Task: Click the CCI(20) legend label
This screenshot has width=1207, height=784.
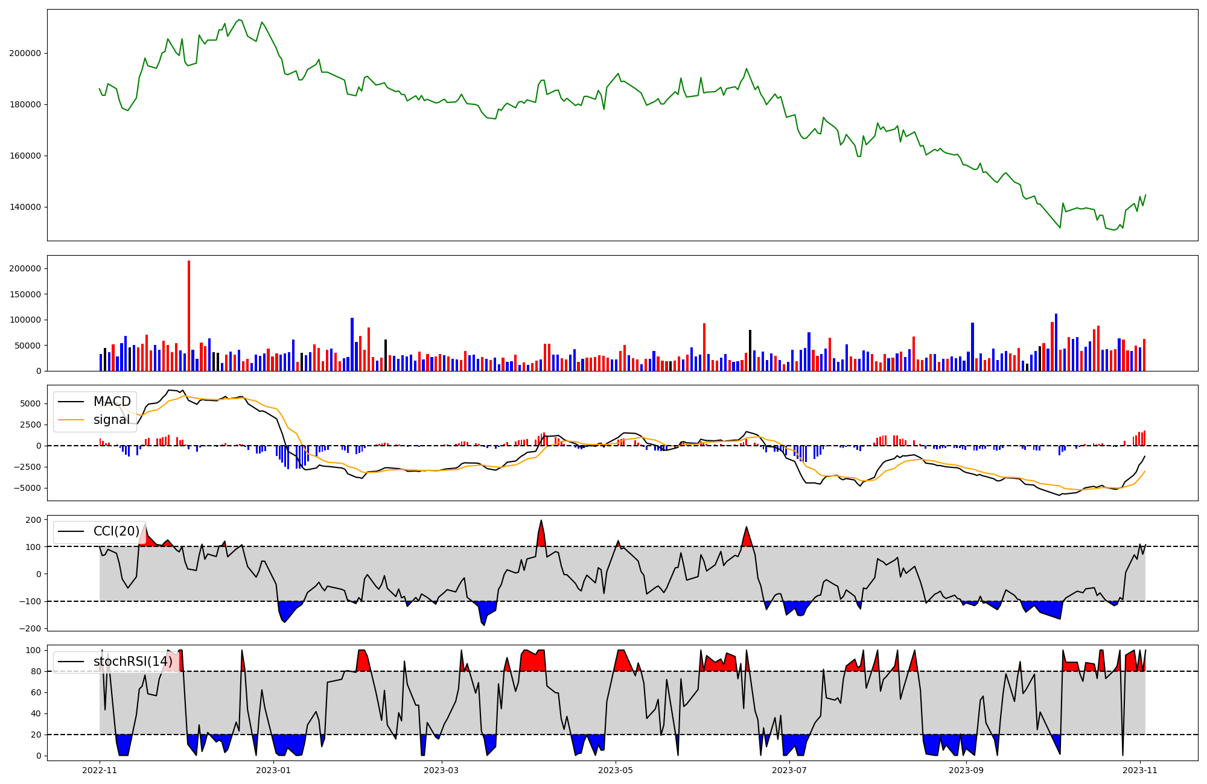Action: pyautogui.click(x=116, y=531)
